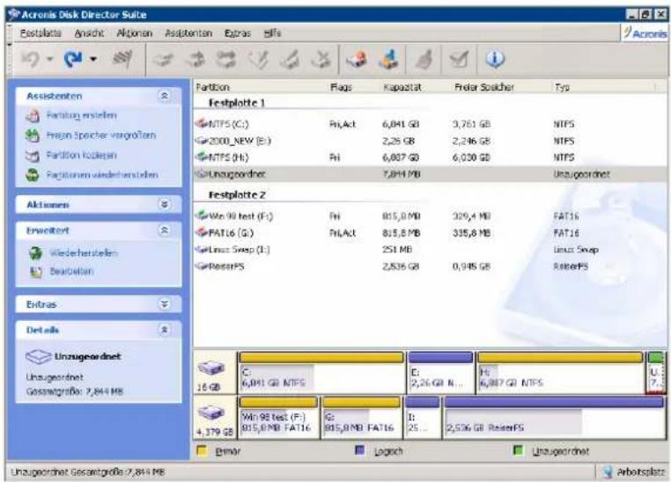Collapse the Details panel
Screen dimensions: 671x482
(x=165, y=330)
